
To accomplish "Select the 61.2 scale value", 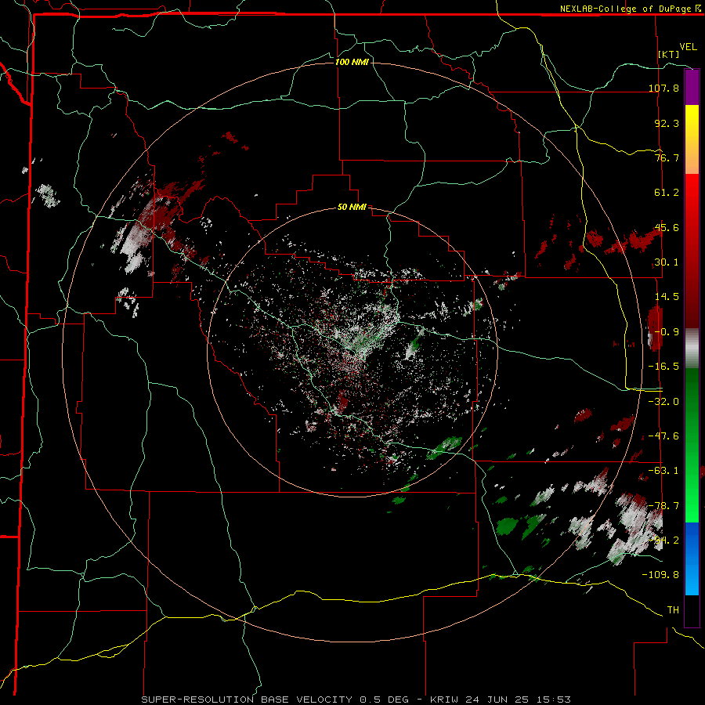I will 667,193.
